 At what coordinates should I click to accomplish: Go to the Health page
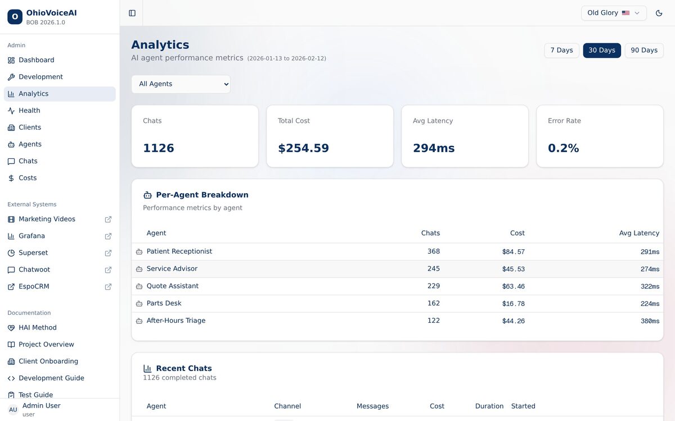(x=29, y=111)
